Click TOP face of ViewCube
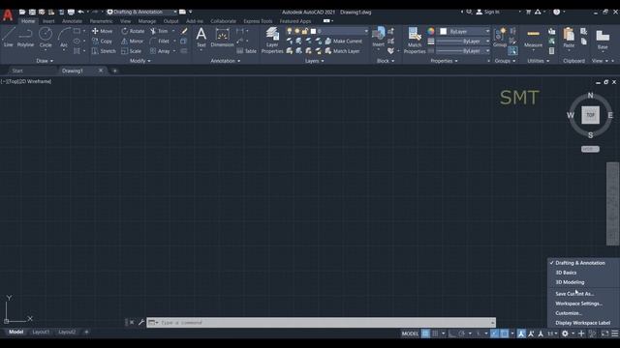Viewport: 620px width, 348px height. 590,115
